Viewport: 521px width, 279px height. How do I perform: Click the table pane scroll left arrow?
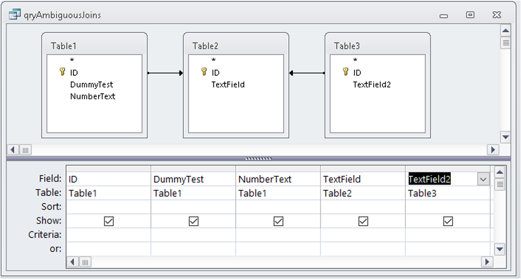(12, 149)
